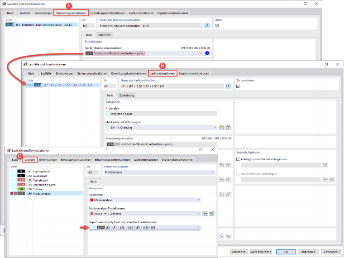
Task: Select LF2 Ausbaulast in the list
Action: 47,176
